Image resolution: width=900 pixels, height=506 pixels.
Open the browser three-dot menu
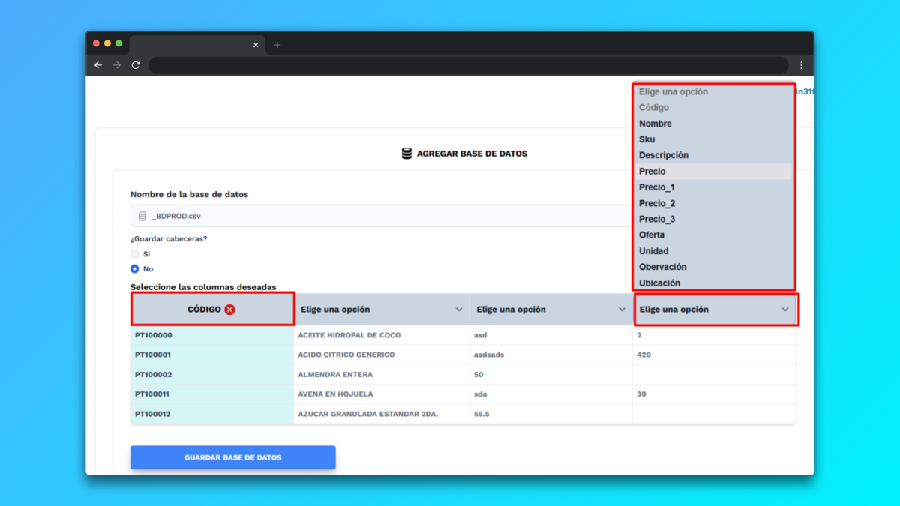(x=801, y=65)
